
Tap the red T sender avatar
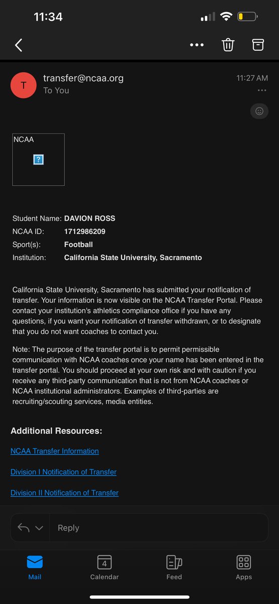coord(24,85)
